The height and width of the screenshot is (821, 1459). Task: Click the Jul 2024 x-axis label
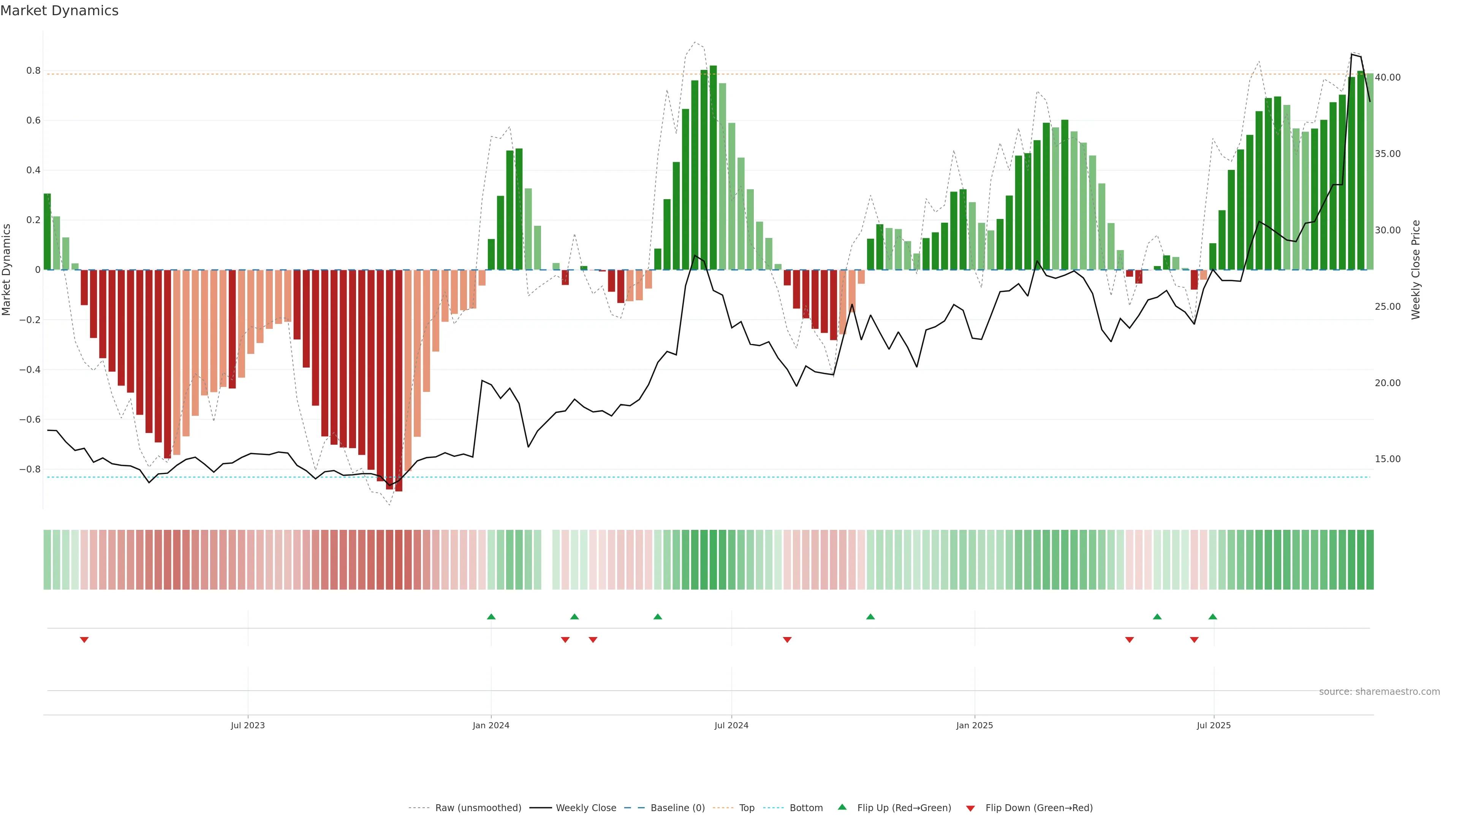tap(731, 725)
